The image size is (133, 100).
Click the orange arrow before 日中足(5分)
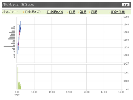coord(45,12)
